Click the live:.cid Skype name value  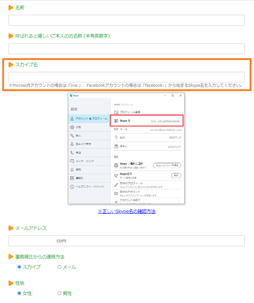[165, 121]
